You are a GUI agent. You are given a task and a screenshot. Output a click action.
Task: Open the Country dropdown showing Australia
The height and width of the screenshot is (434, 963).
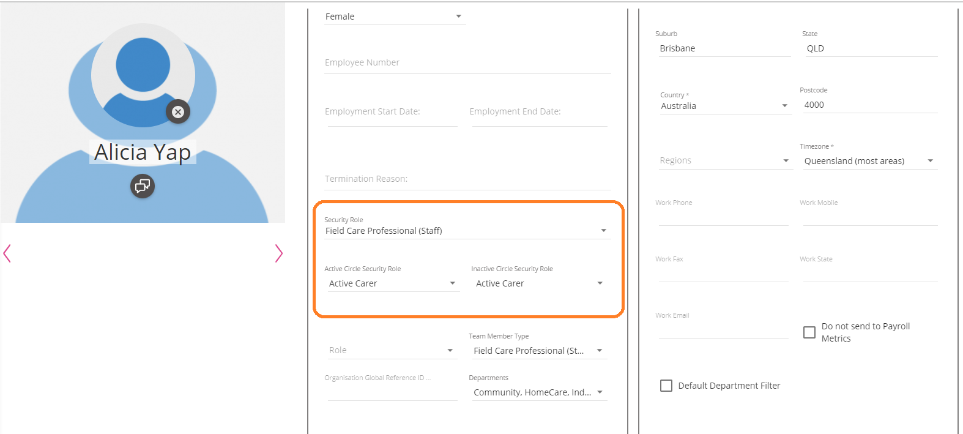(x=724, y=106)
